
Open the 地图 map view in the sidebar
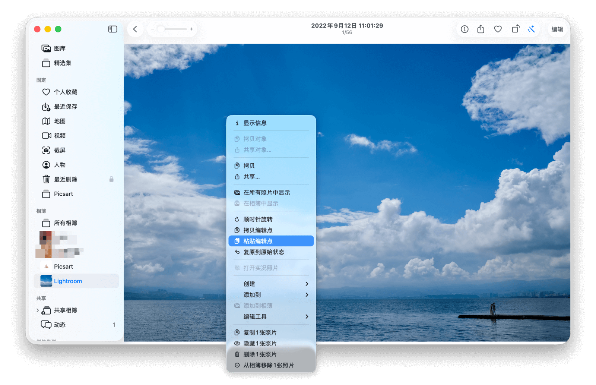pyautogui.click(x=60, y=121)
